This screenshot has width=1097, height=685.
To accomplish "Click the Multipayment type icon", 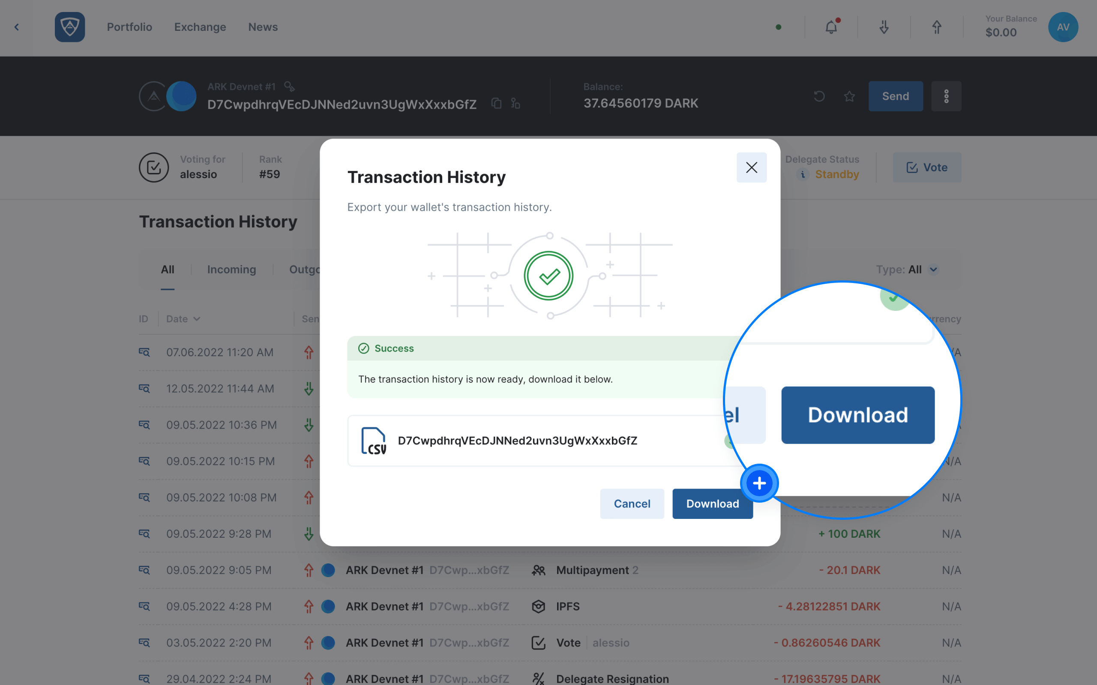I will 538,570.
